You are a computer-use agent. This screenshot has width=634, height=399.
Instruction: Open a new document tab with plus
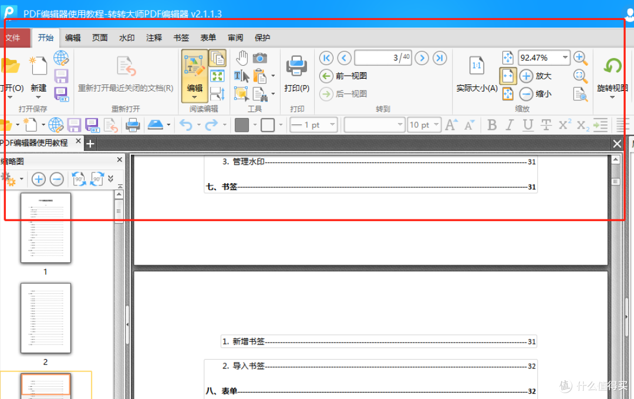90,144
